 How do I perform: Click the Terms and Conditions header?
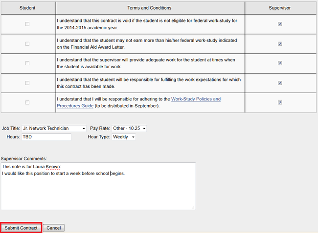149,8
